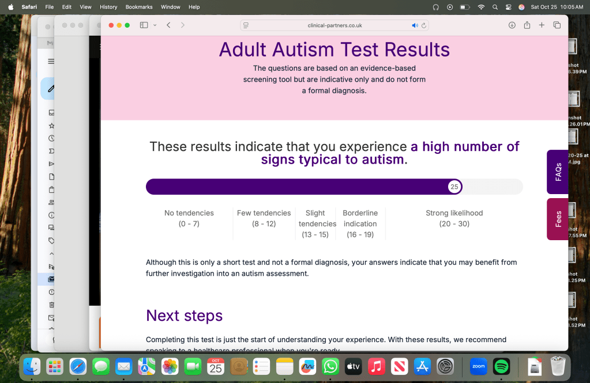Mute the tab audio speaker icon
Screen dimensions: 590x383
(x=415, y=25)
